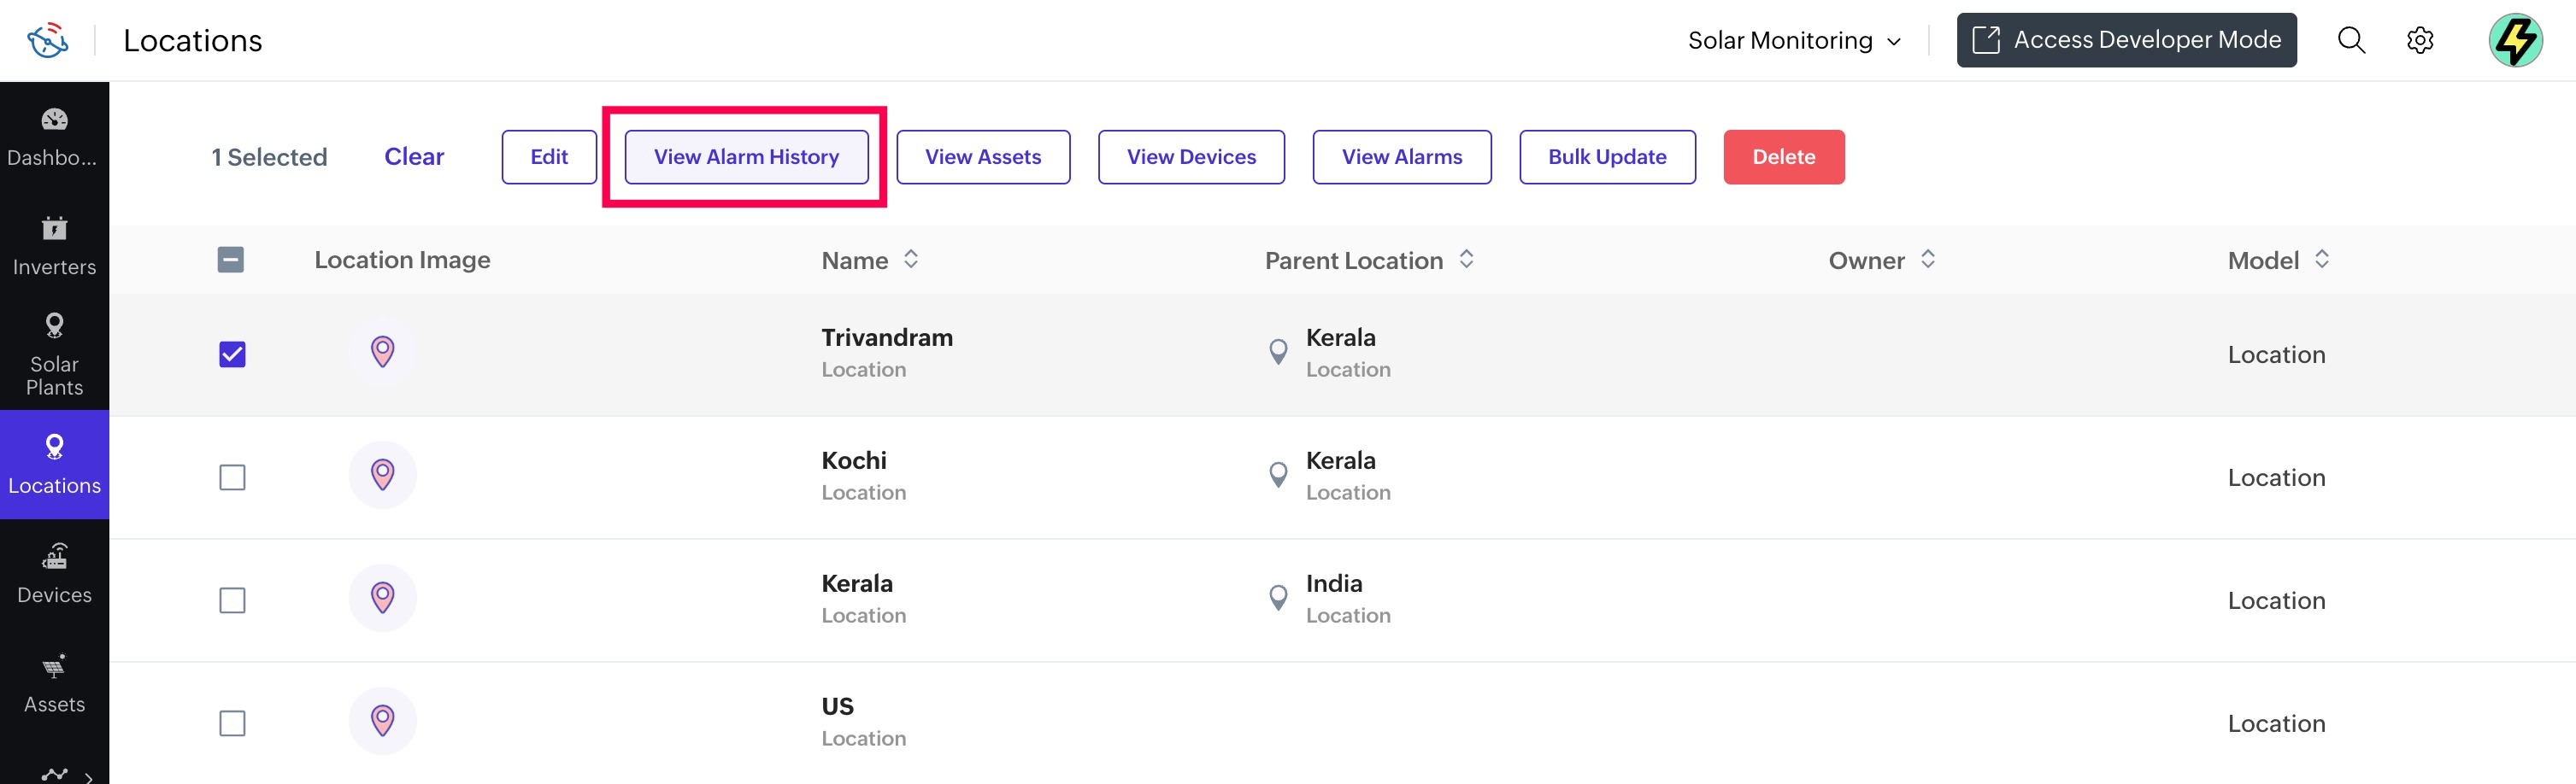Open Assets from the sidebar
The image size is (2576, 784).
click(x=54, y=683)
